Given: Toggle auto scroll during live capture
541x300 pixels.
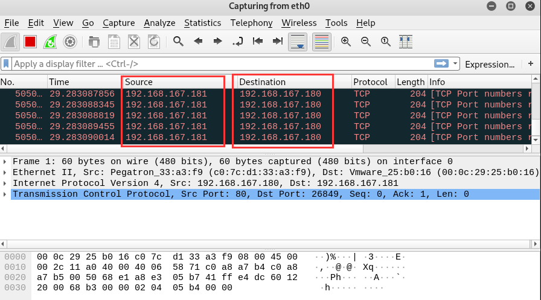Looking at the screenshot, I should pos(298,42).
